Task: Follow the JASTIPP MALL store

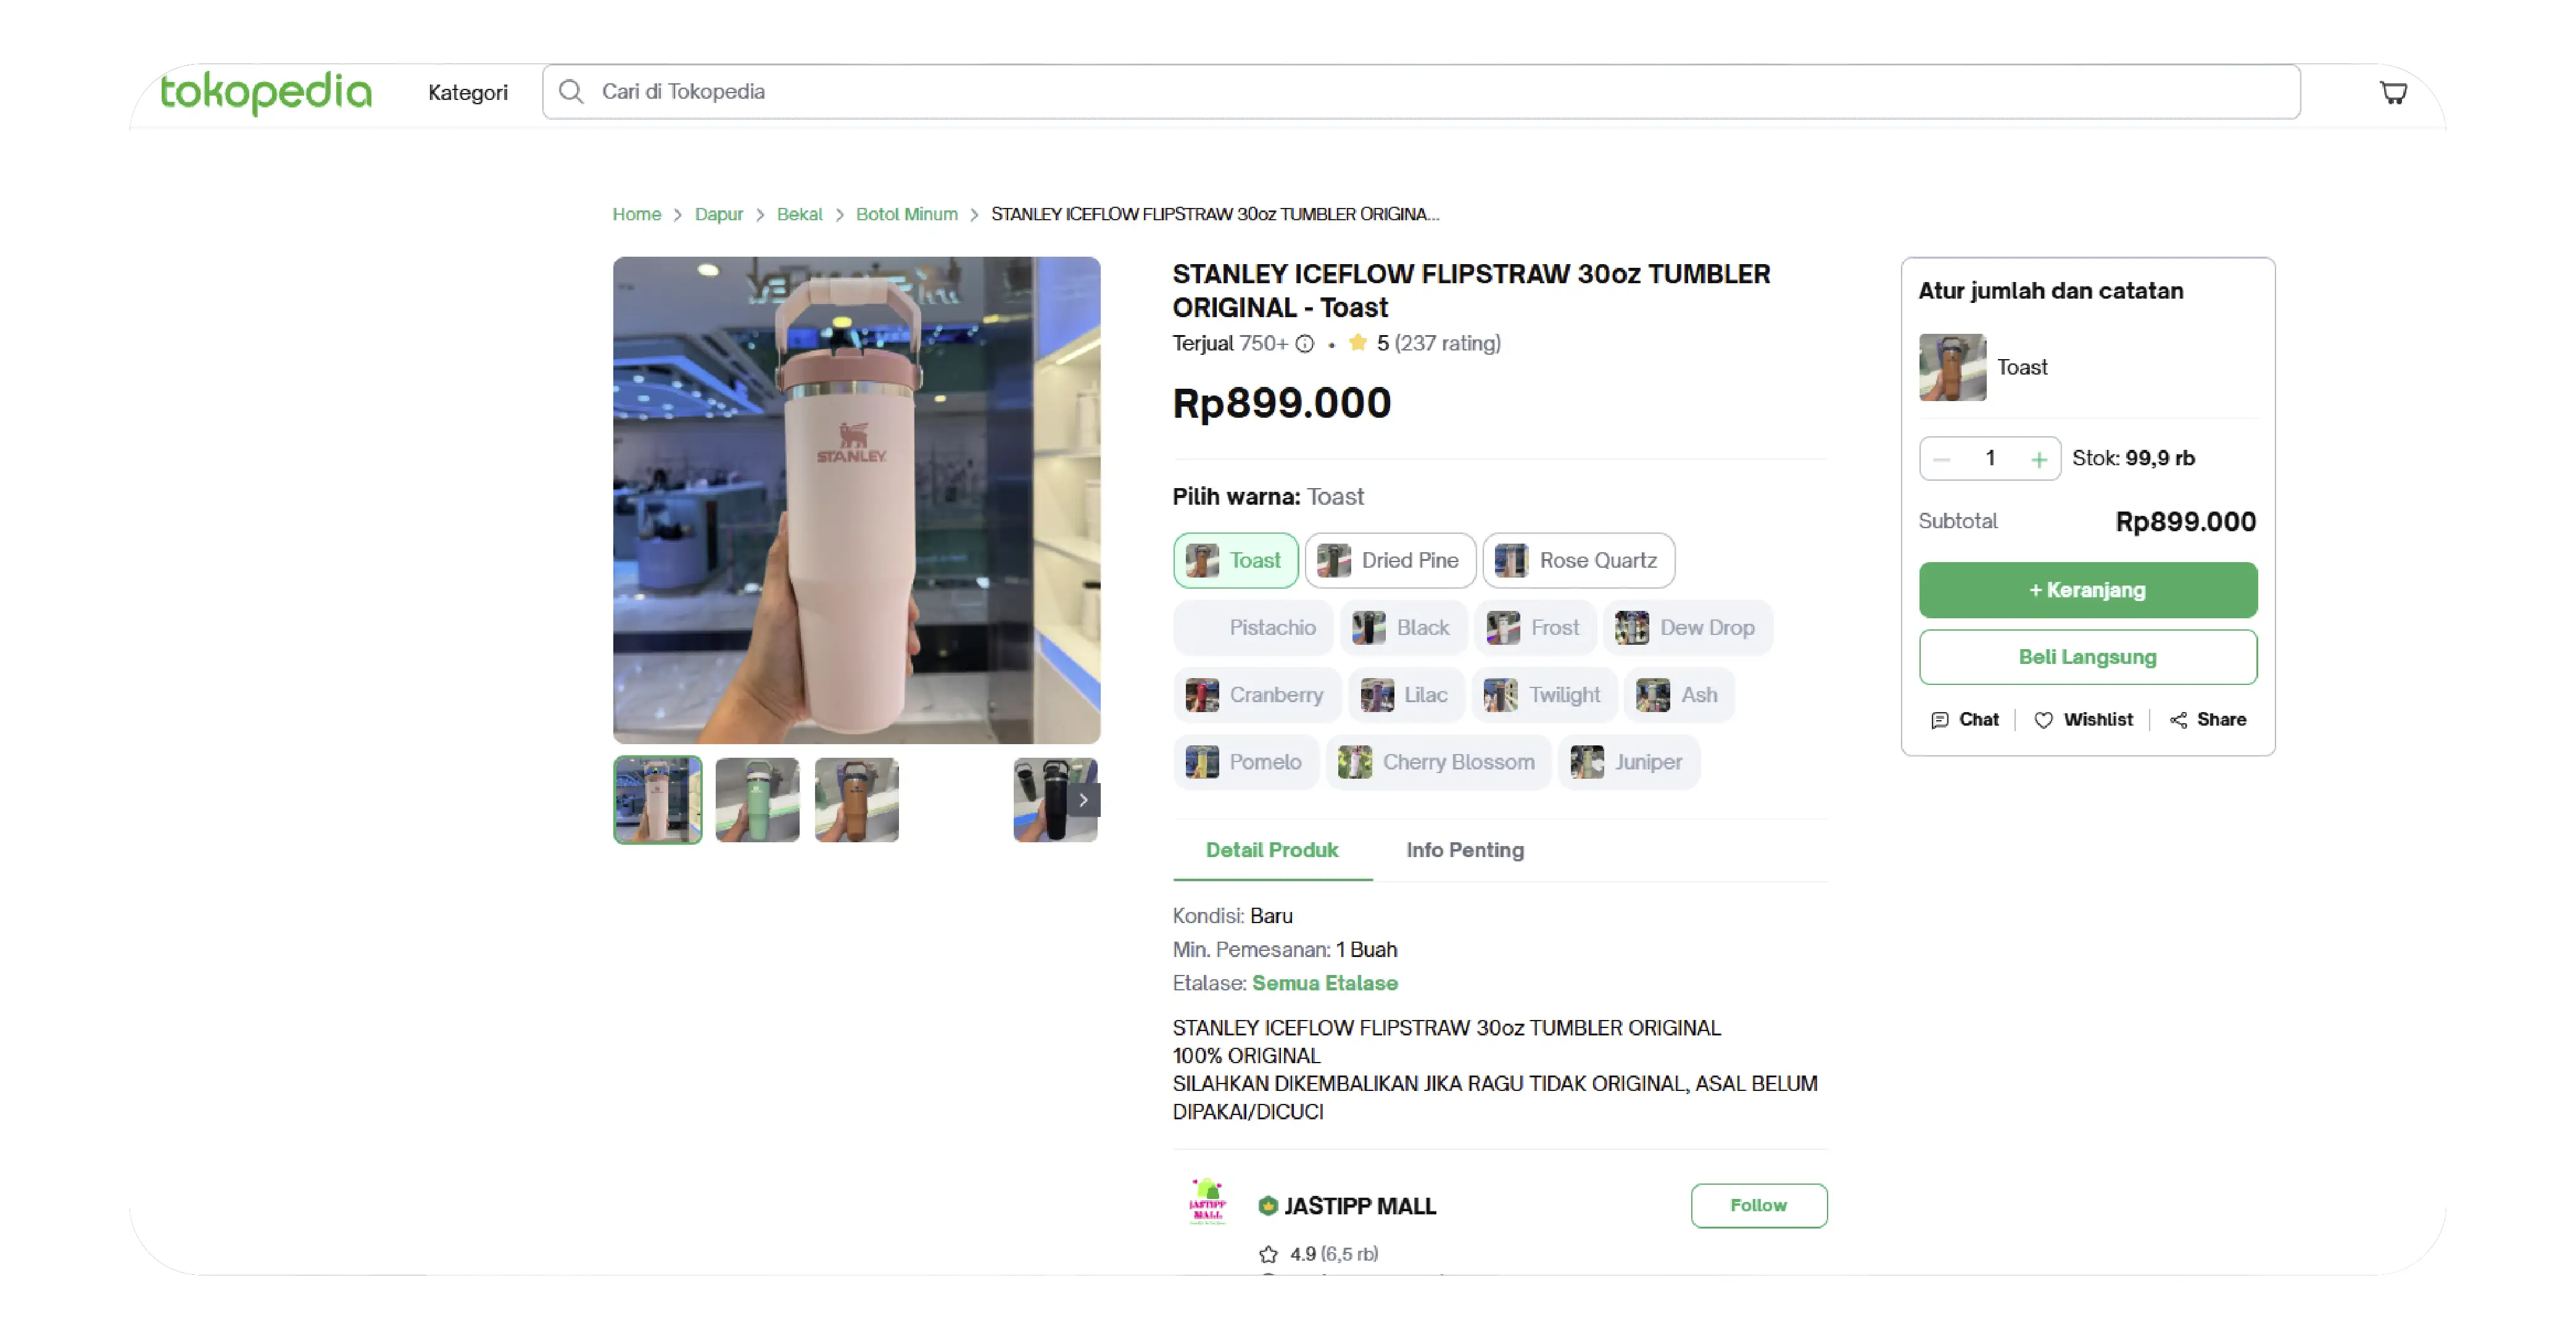Action: 1758,1206
